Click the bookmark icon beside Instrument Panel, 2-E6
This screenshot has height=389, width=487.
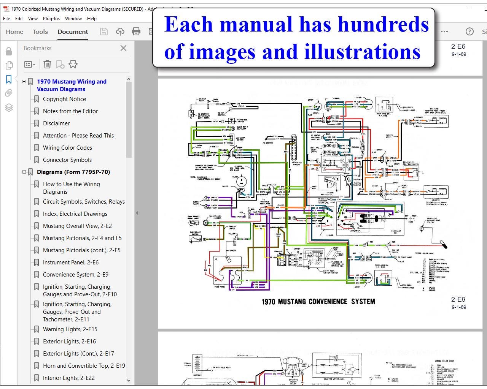click(x=37, y=262)
